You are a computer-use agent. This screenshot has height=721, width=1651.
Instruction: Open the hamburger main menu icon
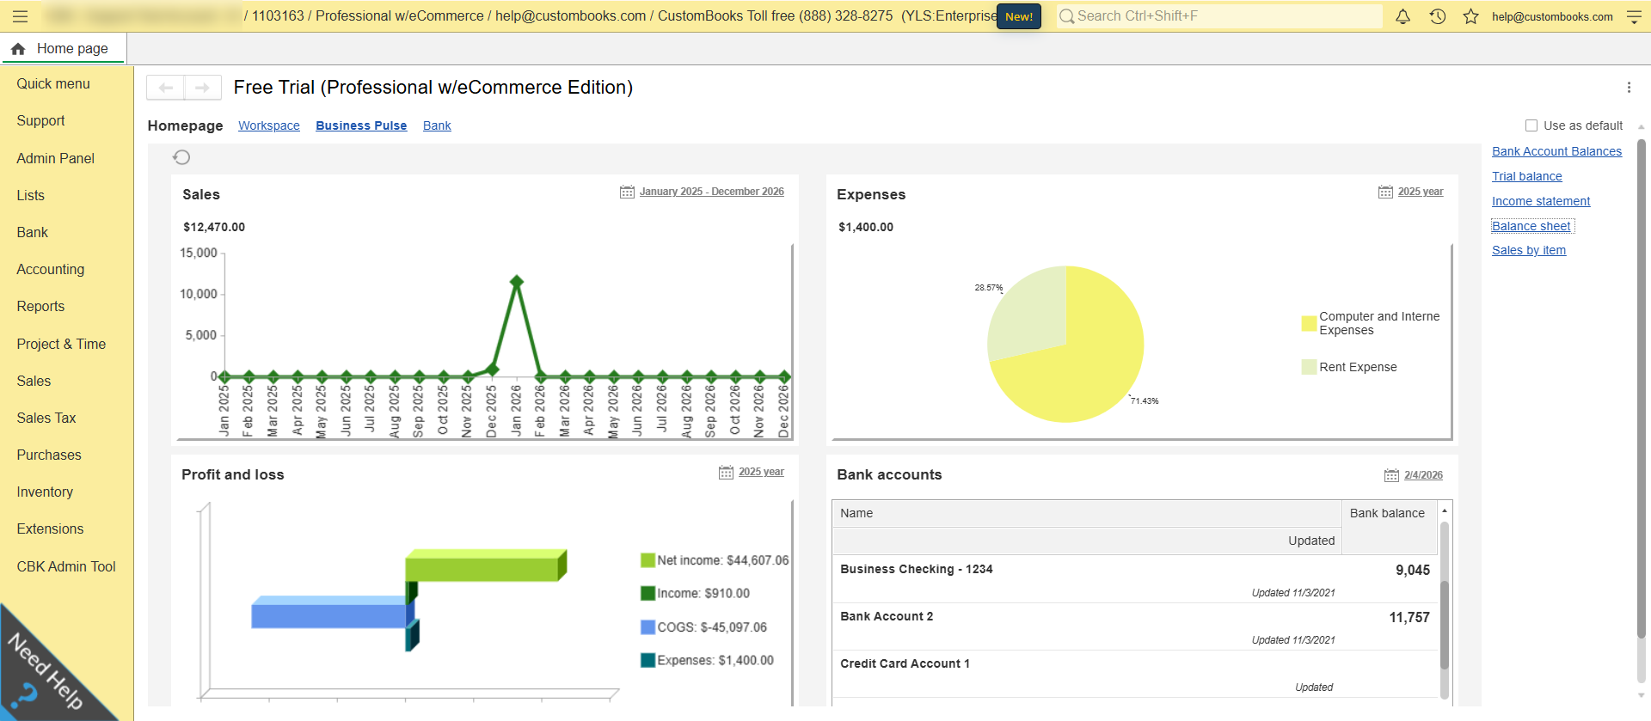click(21, 16)
